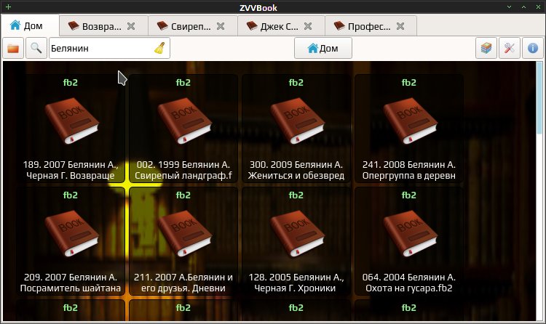Click fb2 label above 209. 2007 book

pos(71,195)
